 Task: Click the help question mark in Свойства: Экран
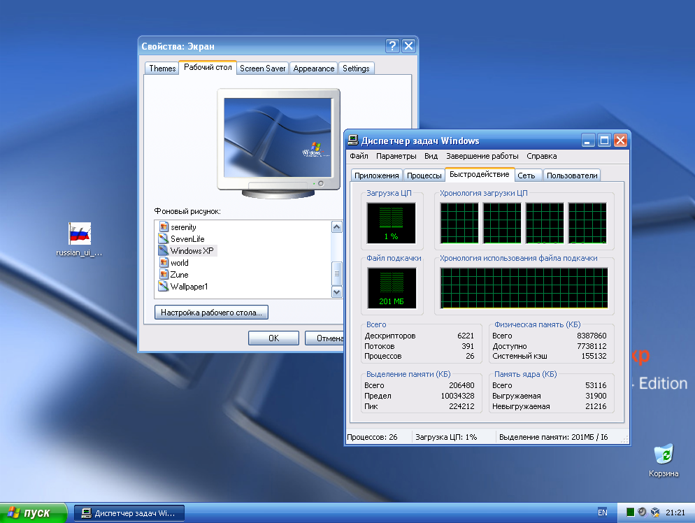coord(392,45)
